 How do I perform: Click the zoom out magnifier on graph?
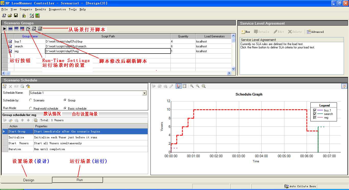(197, 86)
